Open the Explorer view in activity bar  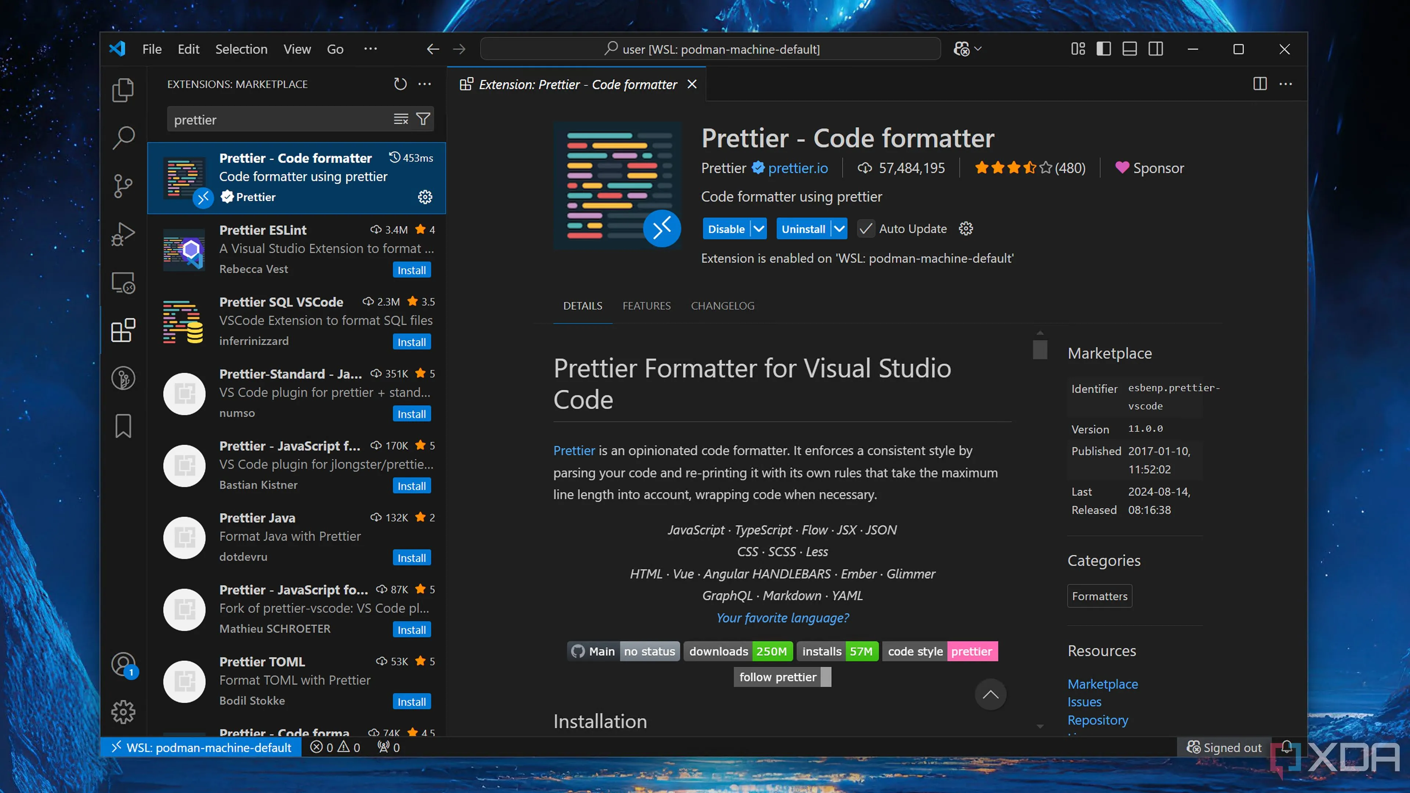coord(123,90)
